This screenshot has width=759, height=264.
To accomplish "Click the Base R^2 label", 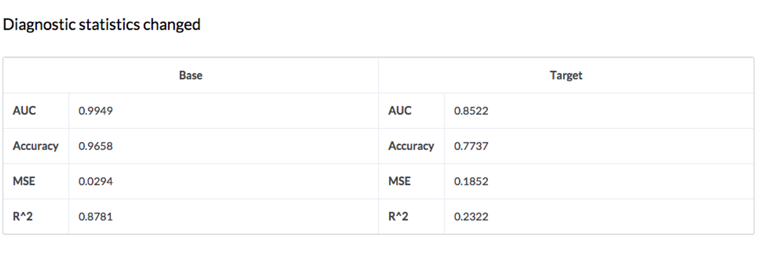I will click(23, 217).
